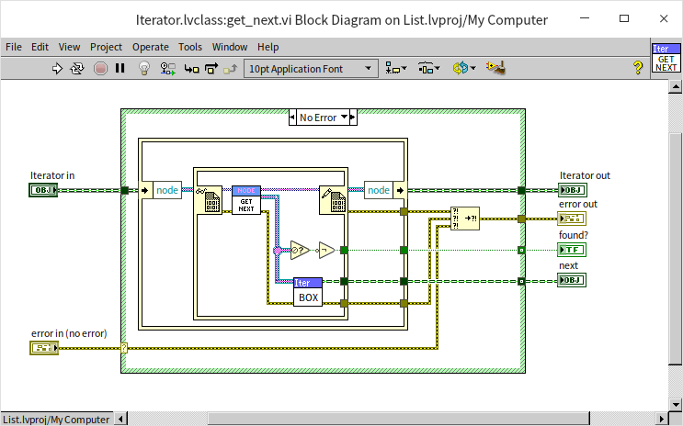Open the Tools menu
The height and width of the screenshot is (426, 683).
(190, 47)
